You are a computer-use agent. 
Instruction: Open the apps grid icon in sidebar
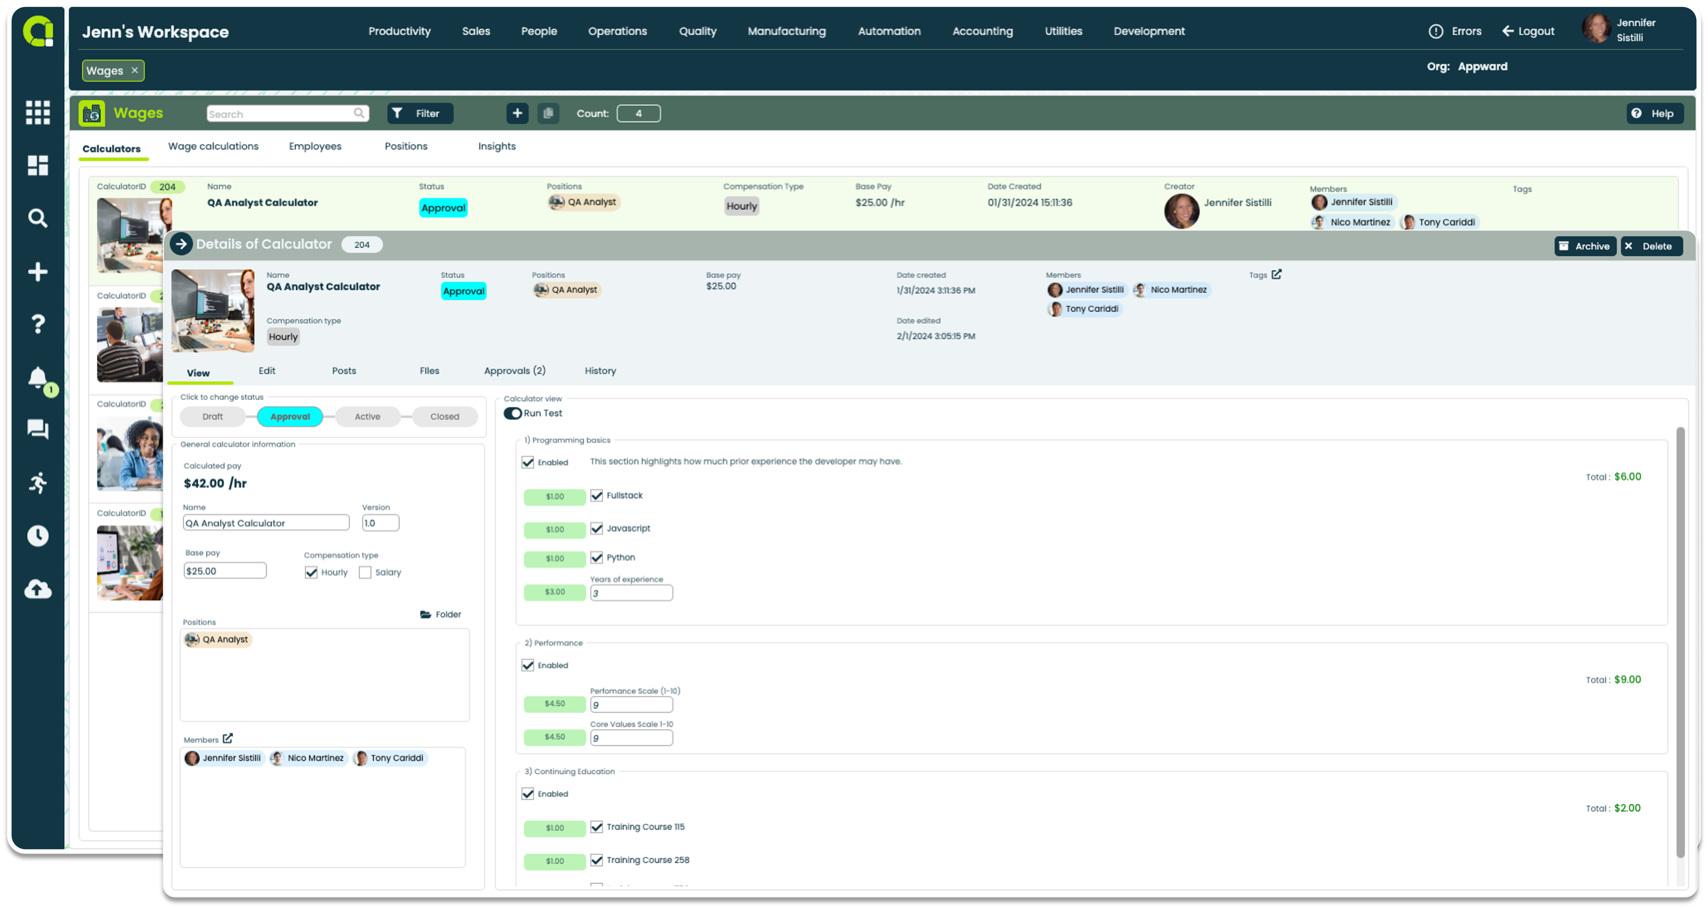(x=38, y=112)
